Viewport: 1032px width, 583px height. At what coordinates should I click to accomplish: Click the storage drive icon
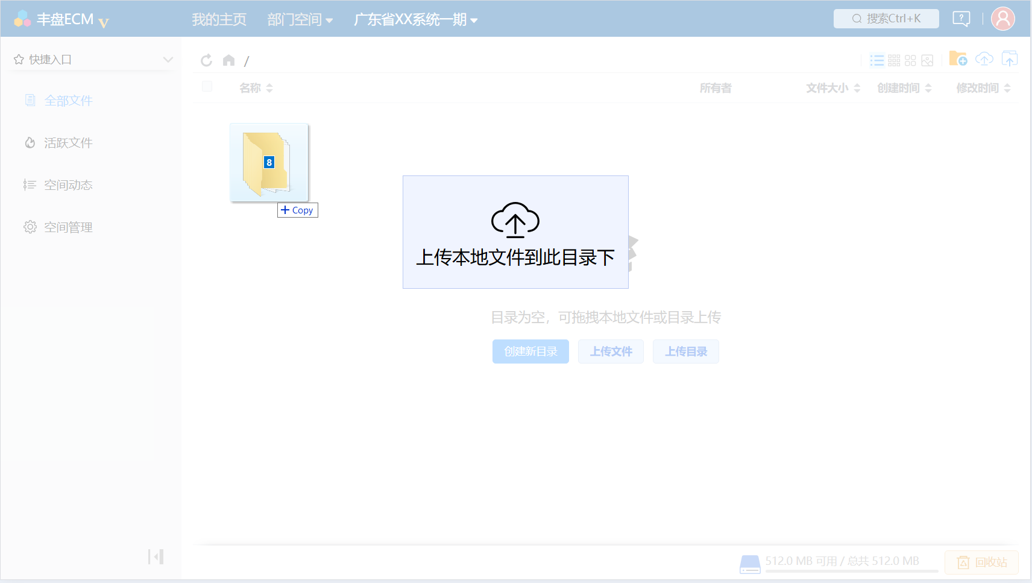coord(750,564)
